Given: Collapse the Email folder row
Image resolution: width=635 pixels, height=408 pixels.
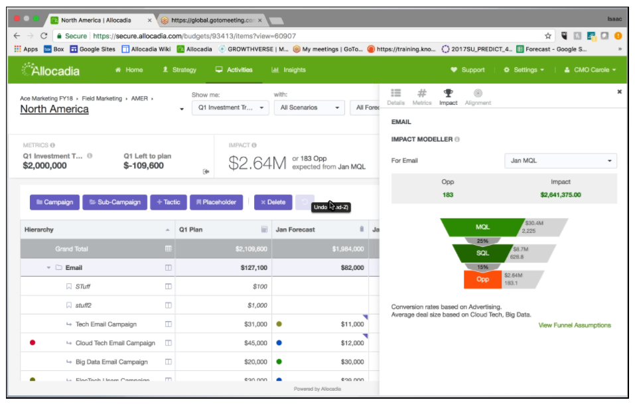Looking at the screenshot, I should (x=48, y=267).
